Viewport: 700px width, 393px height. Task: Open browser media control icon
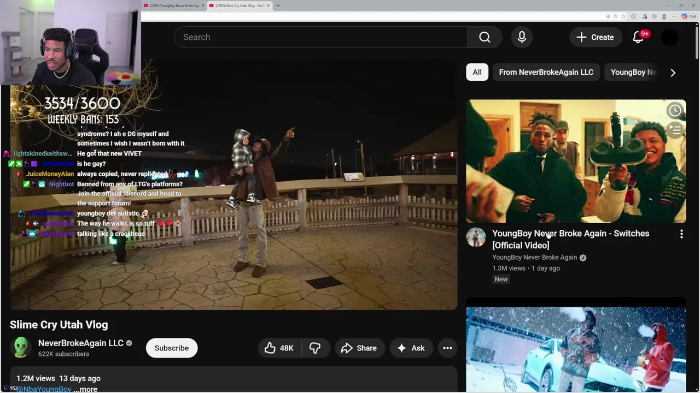644,16
